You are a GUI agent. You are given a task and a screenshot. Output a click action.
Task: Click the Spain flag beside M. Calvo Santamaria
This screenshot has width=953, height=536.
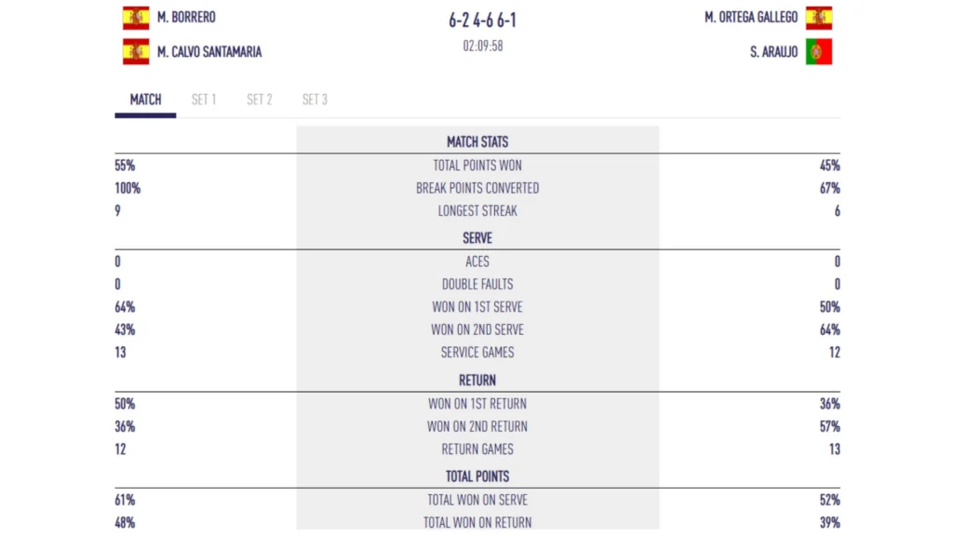click(x=136, y=52)
